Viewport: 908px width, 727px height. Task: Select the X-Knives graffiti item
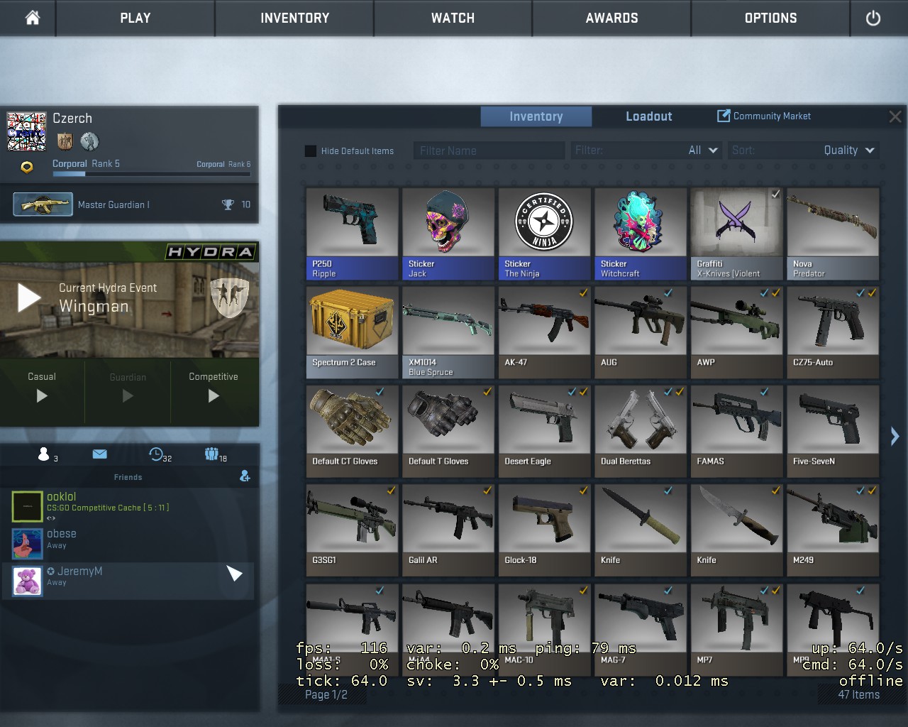[x=737, y=234]
